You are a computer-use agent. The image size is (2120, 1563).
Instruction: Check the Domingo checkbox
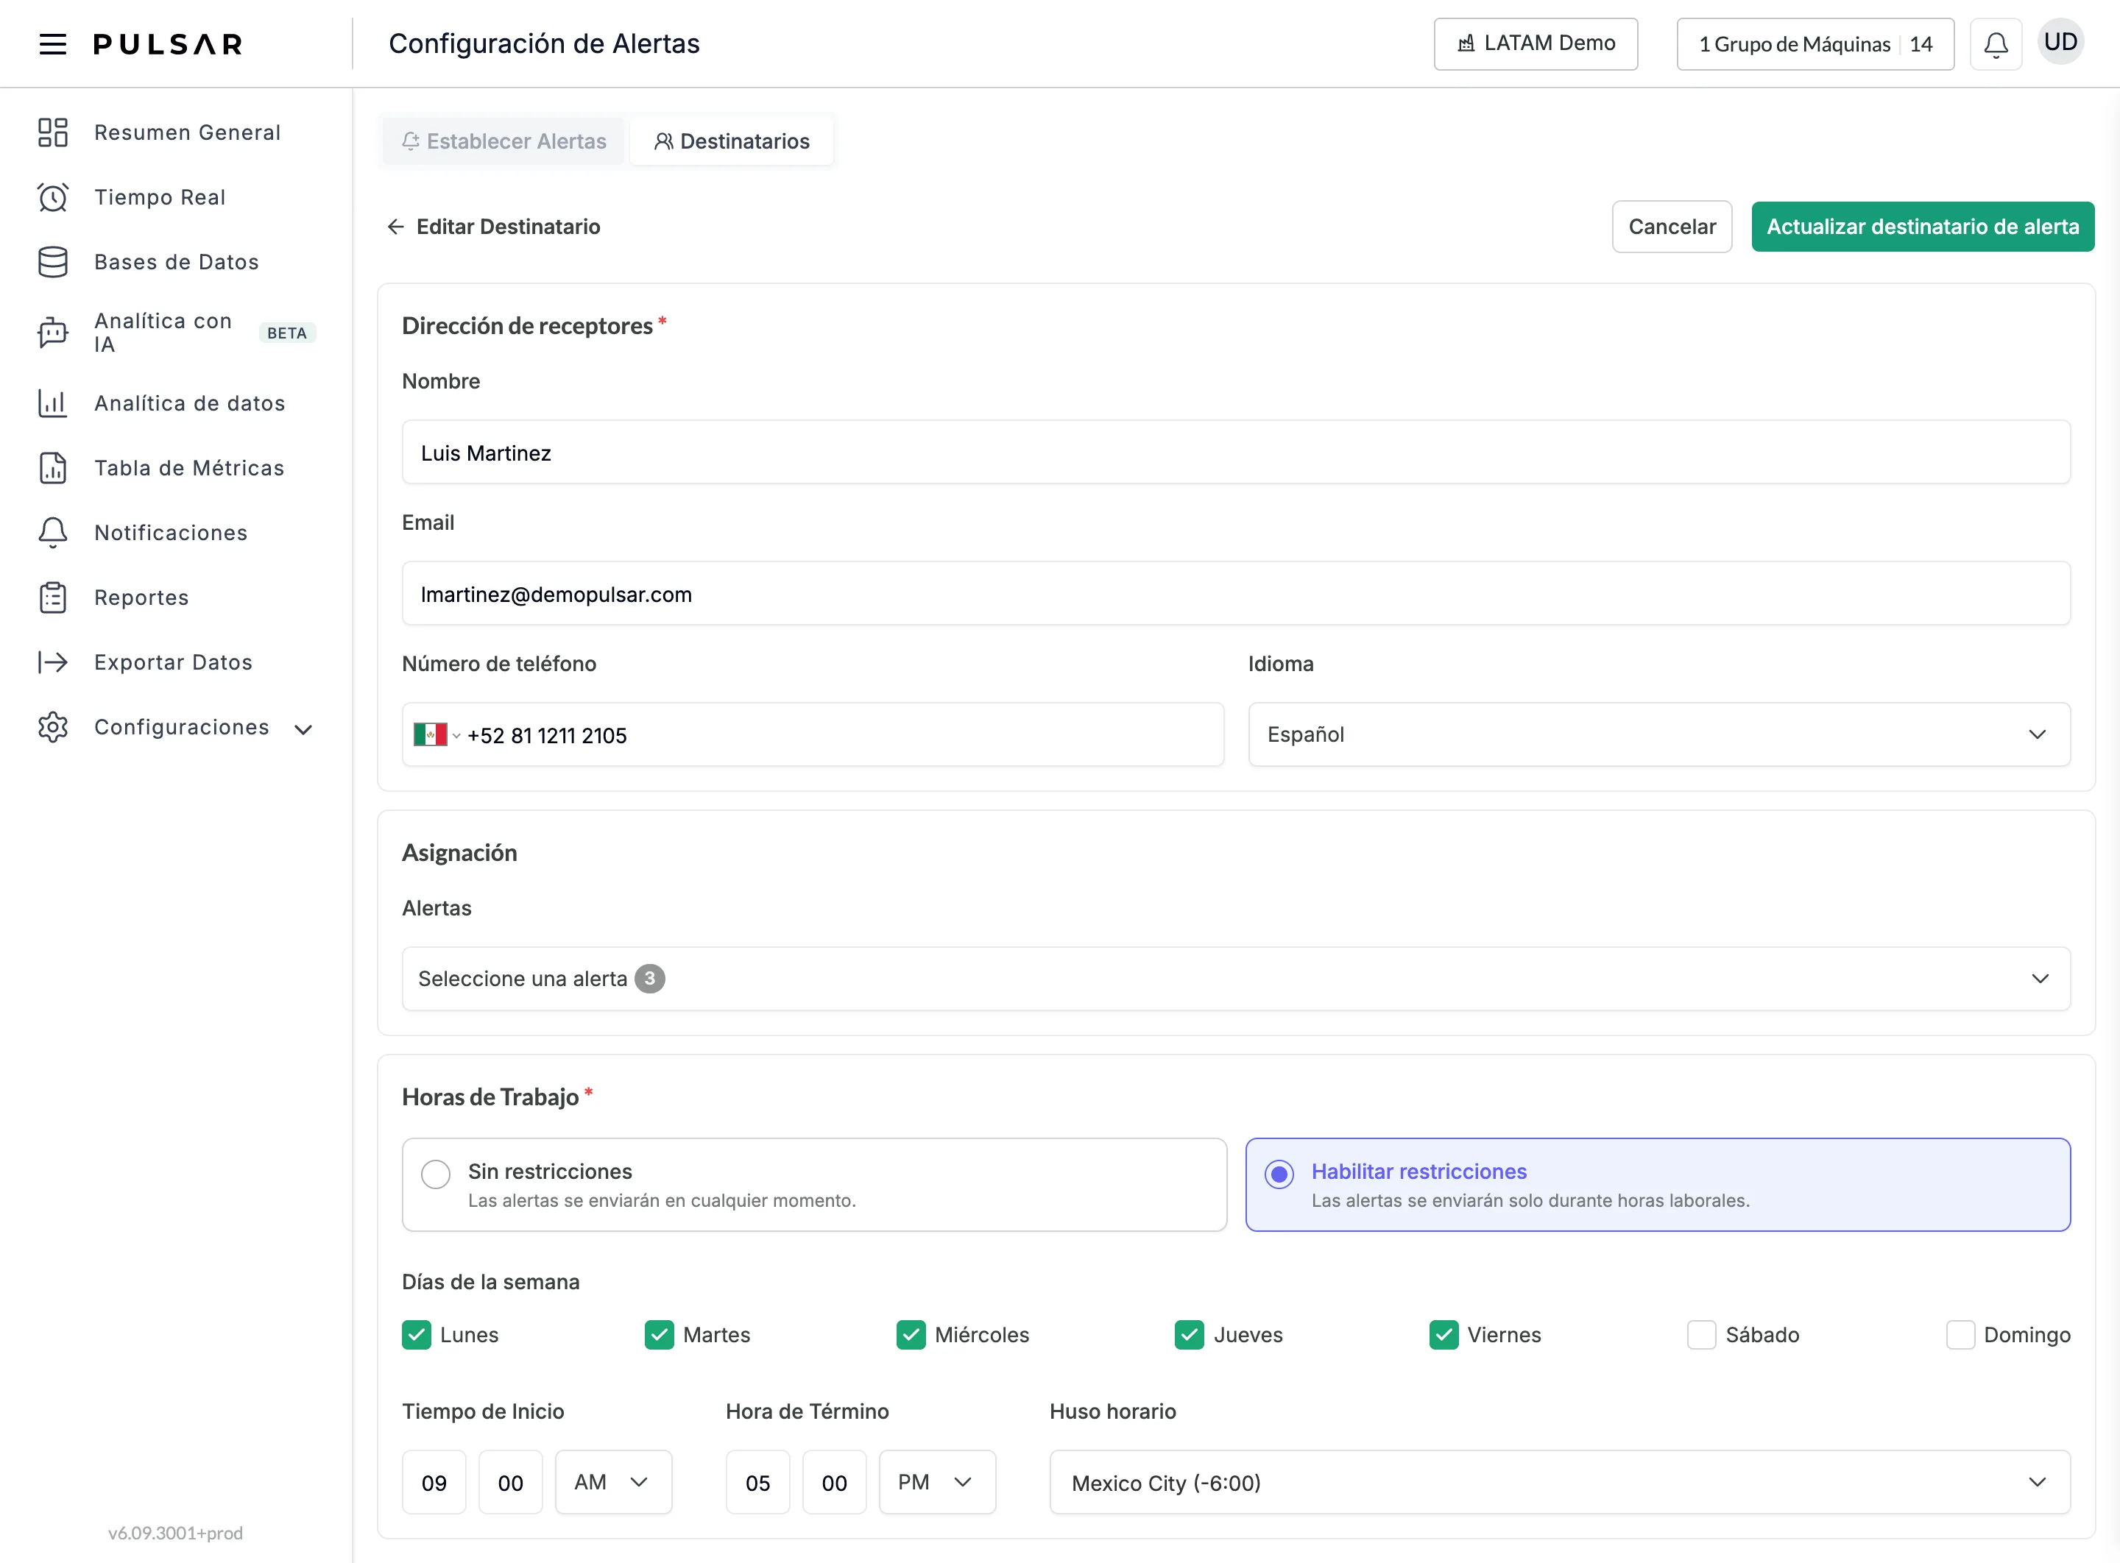[x=1960, y=1335]
